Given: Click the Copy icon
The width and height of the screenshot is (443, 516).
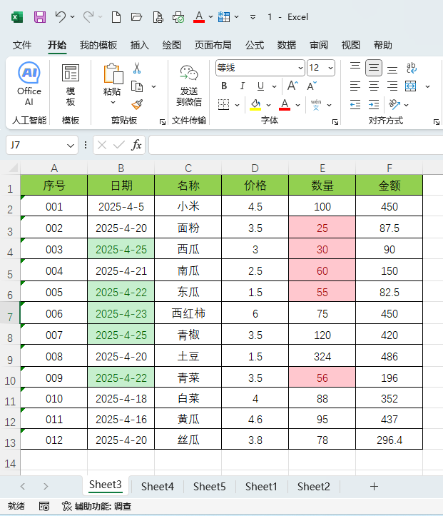Looking at the screenshot, I should click(x=137, y=86).
